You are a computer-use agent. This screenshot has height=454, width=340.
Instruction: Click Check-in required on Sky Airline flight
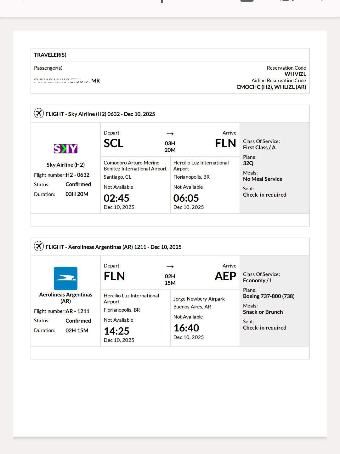264,195
